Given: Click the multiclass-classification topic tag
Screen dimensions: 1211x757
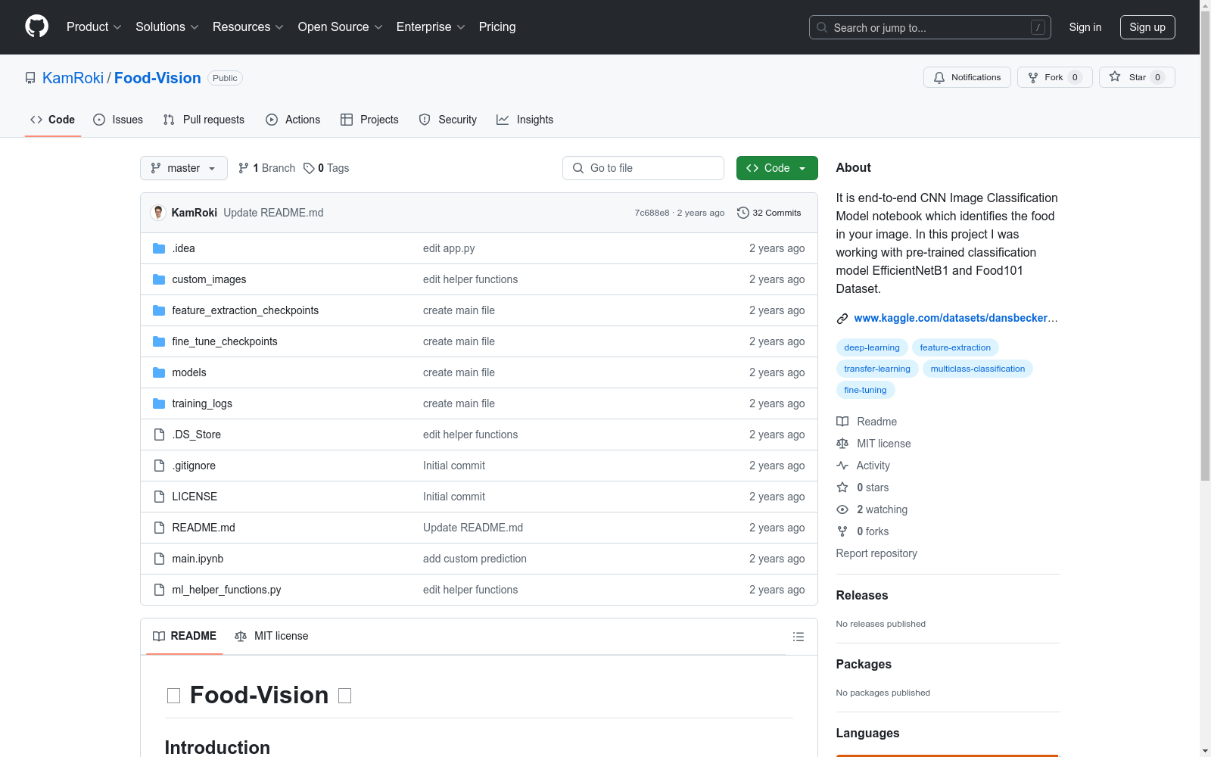Looking at the screenshot, I should click(x=978, y=369).
